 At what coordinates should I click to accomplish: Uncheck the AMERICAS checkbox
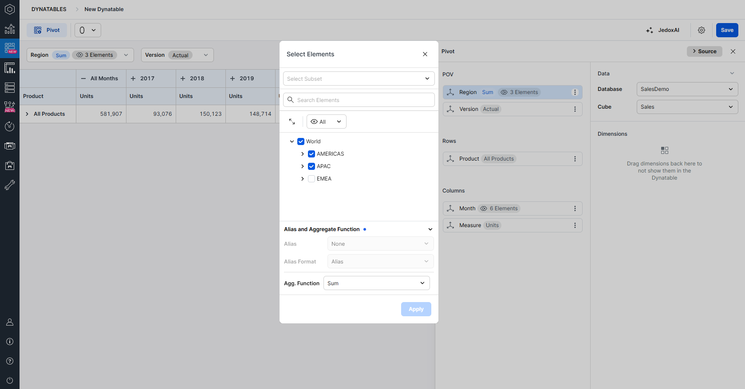(x=311, y=154)
